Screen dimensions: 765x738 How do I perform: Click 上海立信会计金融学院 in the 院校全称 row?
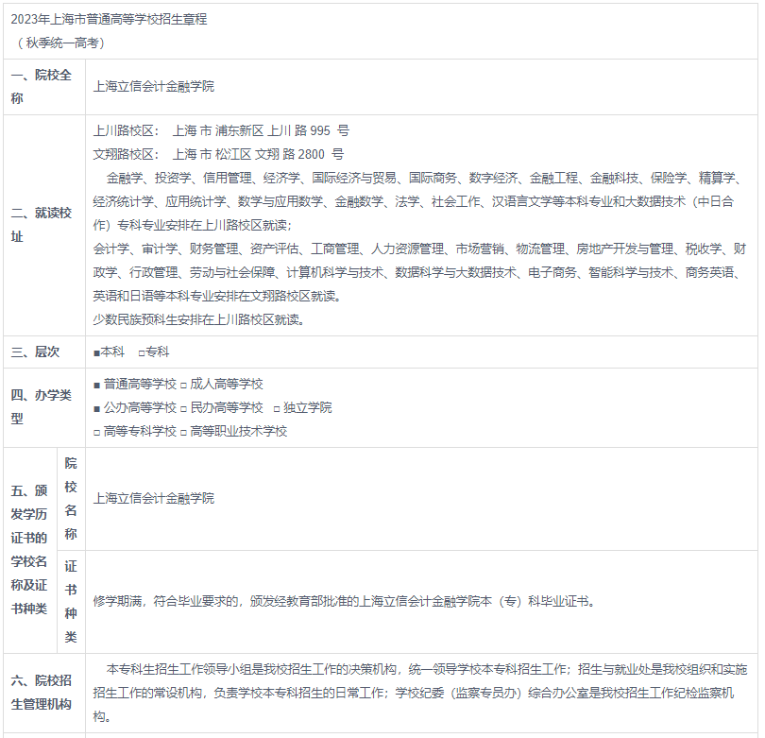(154, 87)
